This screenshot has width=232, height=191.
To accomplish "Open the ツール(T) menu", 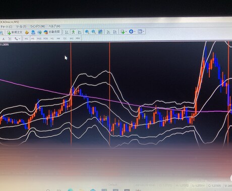I will click(x=21, y=27).
